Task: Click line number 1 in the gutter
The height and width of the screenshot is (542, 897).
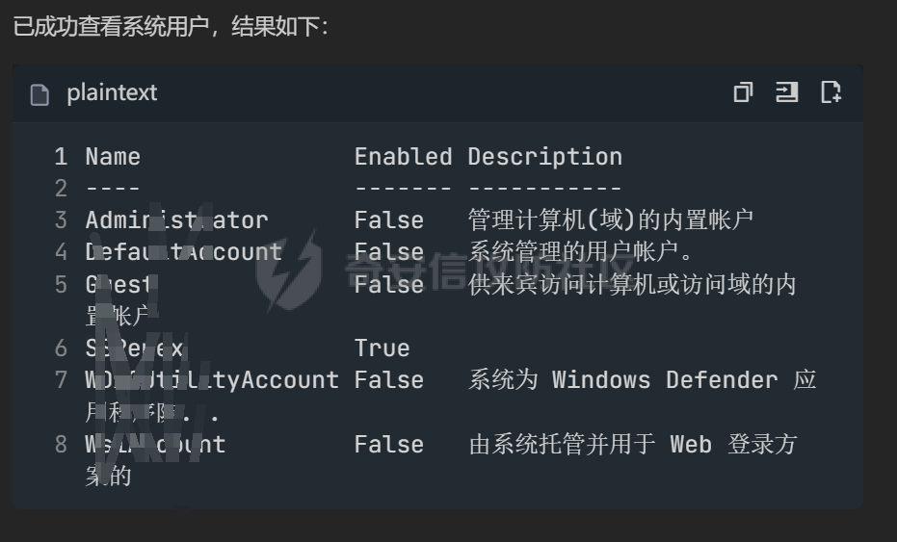Action: click(x=61, y=157)
